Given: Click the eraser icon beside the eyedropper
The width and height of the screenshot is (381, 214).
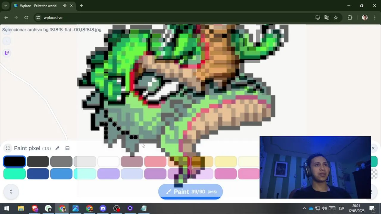Looking at the screenshot, I should click(x=68, y=148).
